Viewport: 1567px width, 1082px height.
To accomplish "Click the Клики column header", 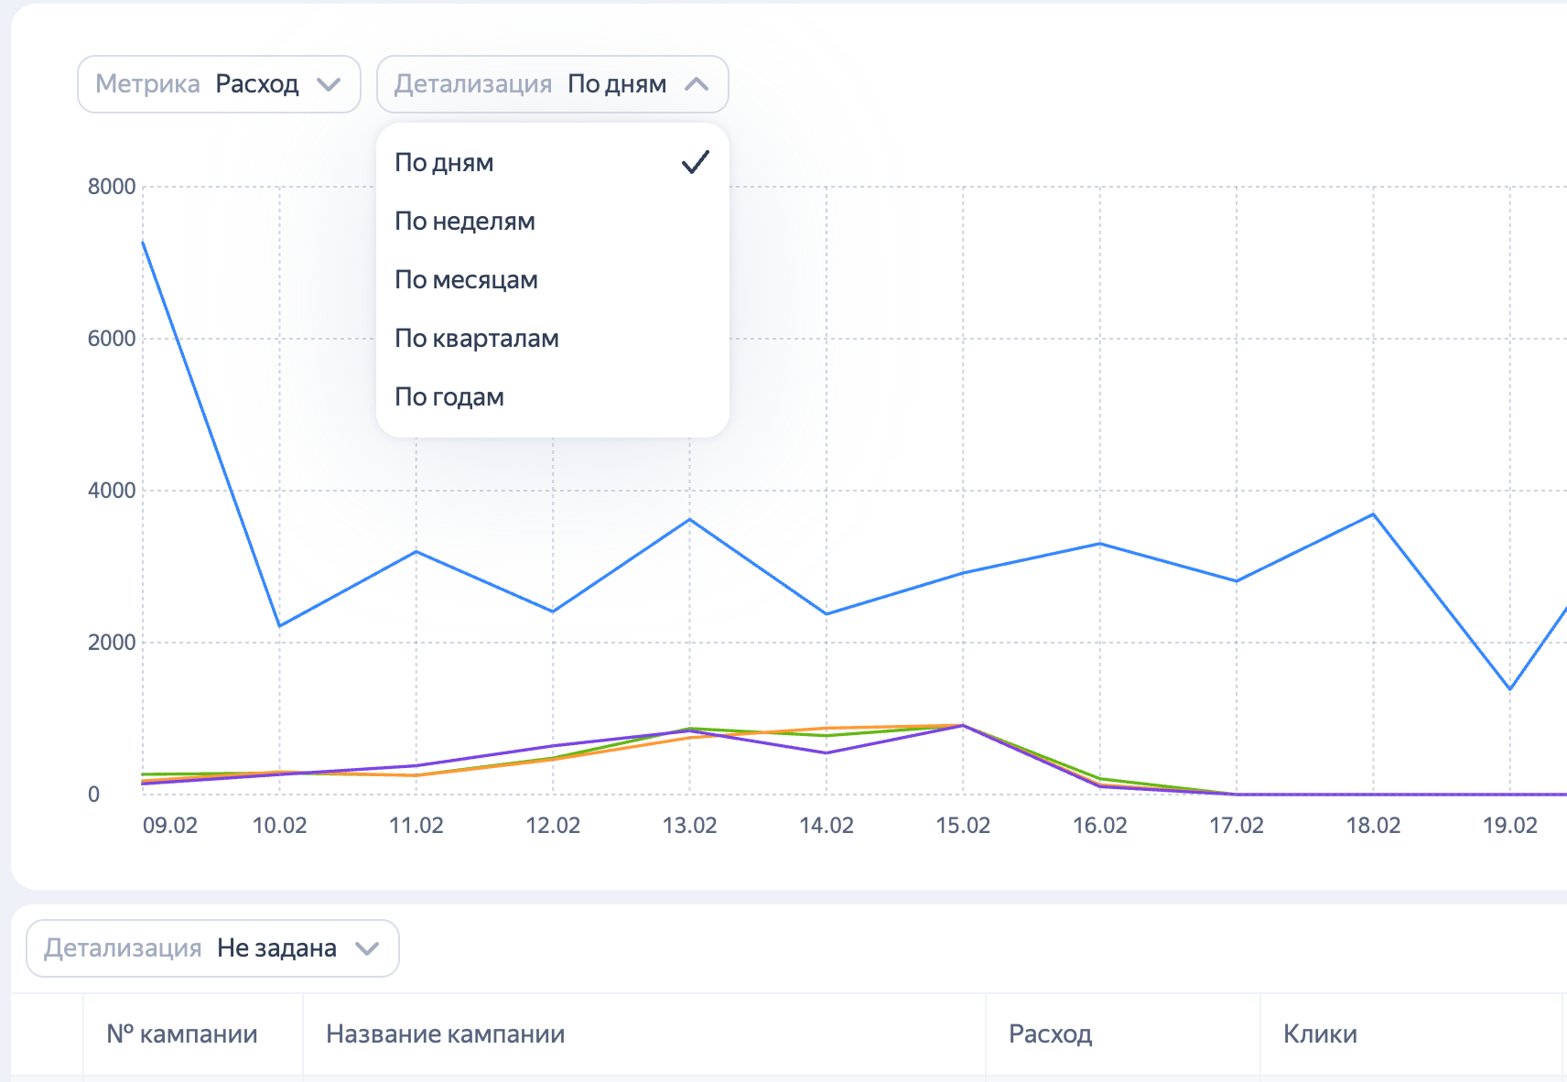I will pyautogui.click(x=1320, y=1034).
